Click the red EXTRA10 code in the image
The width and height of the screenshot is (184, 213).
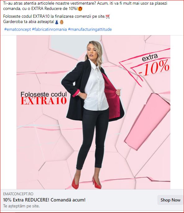tap(44, 101)
